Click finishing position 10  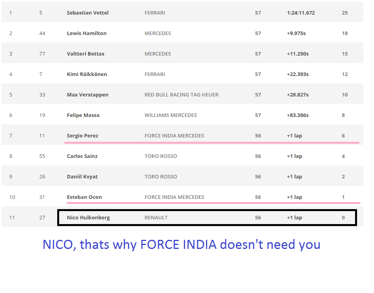click(x=12, y=197)
